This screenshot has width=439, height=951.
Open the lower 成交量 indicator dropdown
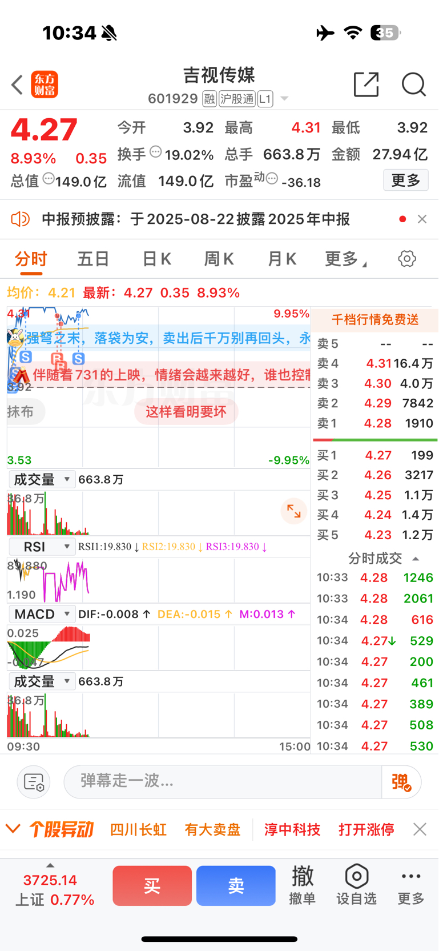point(42,681)
